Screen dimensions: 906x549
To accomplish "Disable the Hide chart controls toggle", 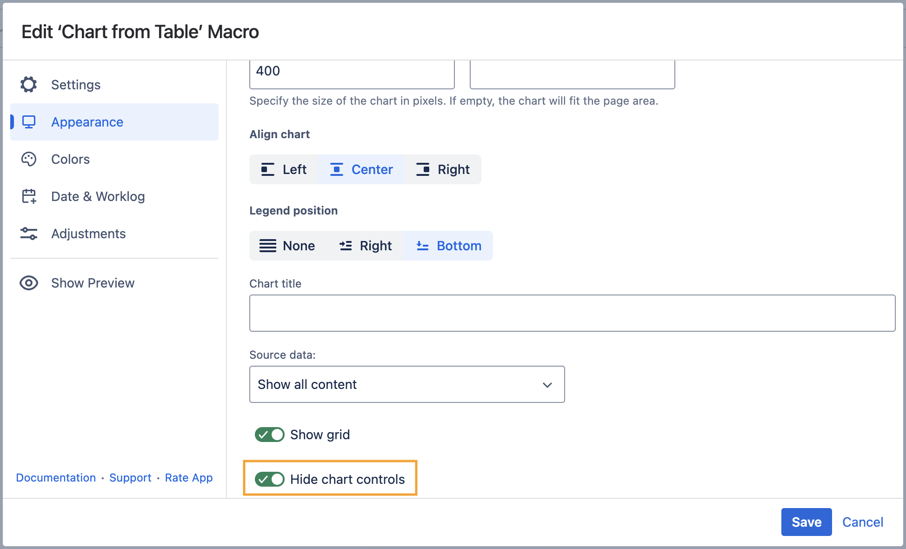I will click(x=269, y=479).
